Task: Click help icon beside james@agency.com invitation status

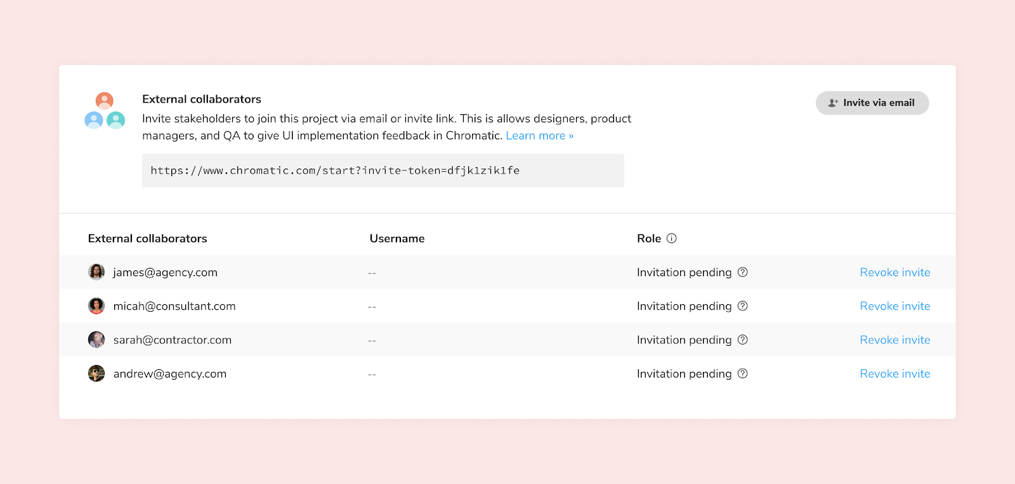Action: point(743,272)
